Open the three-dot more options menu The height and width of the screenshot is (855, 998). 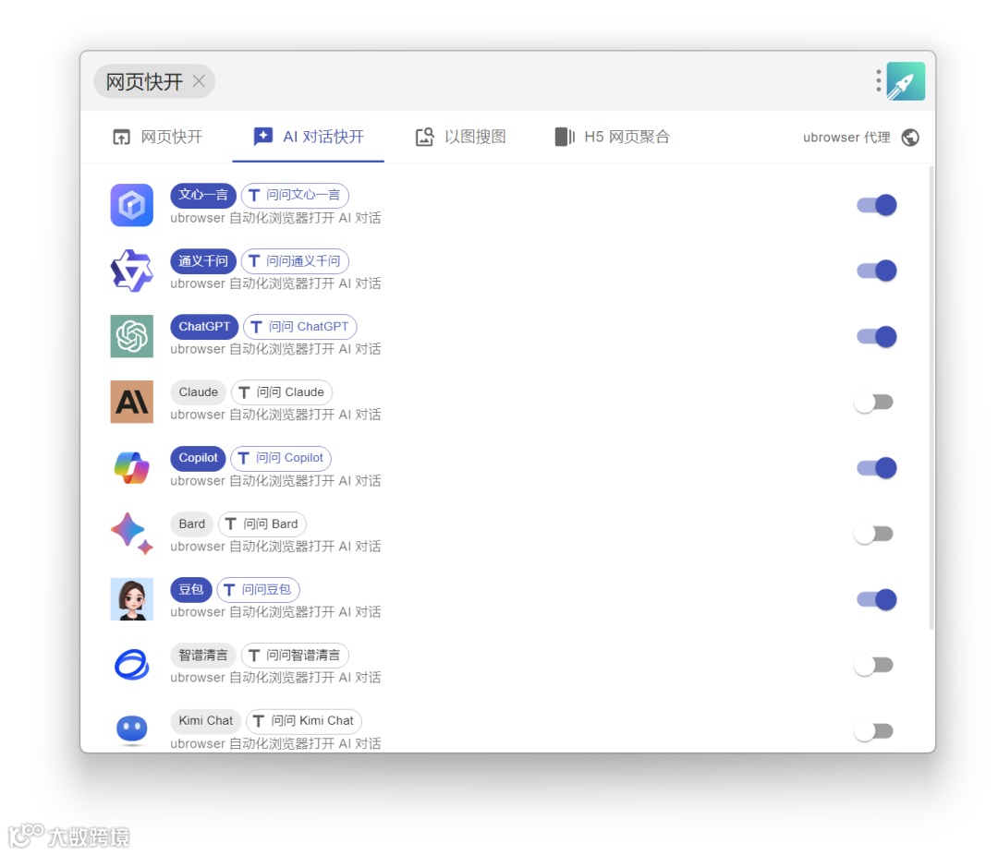[879, 81]
